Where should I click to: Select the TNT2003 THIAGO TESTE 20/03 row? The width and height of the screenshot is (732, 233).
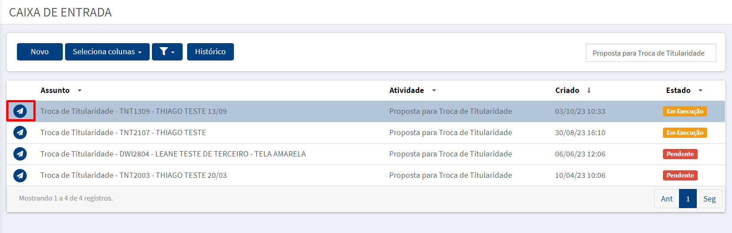click(x=366, y=175)
